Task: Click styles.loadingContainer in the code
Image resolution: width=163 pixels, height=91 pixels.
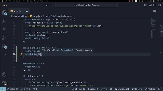Action: tap(69, 82)
